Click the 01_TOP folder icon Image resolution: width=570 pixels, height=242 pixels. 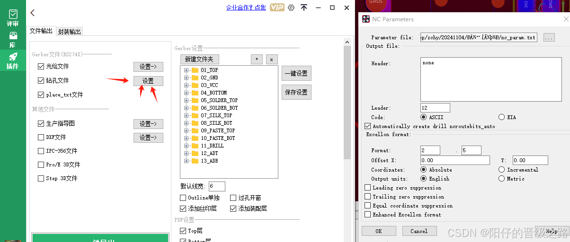tap(195, 70)
